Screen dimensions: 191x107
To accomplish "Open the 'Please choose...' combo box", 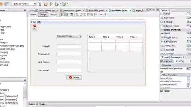I will [x=69, y=36].
